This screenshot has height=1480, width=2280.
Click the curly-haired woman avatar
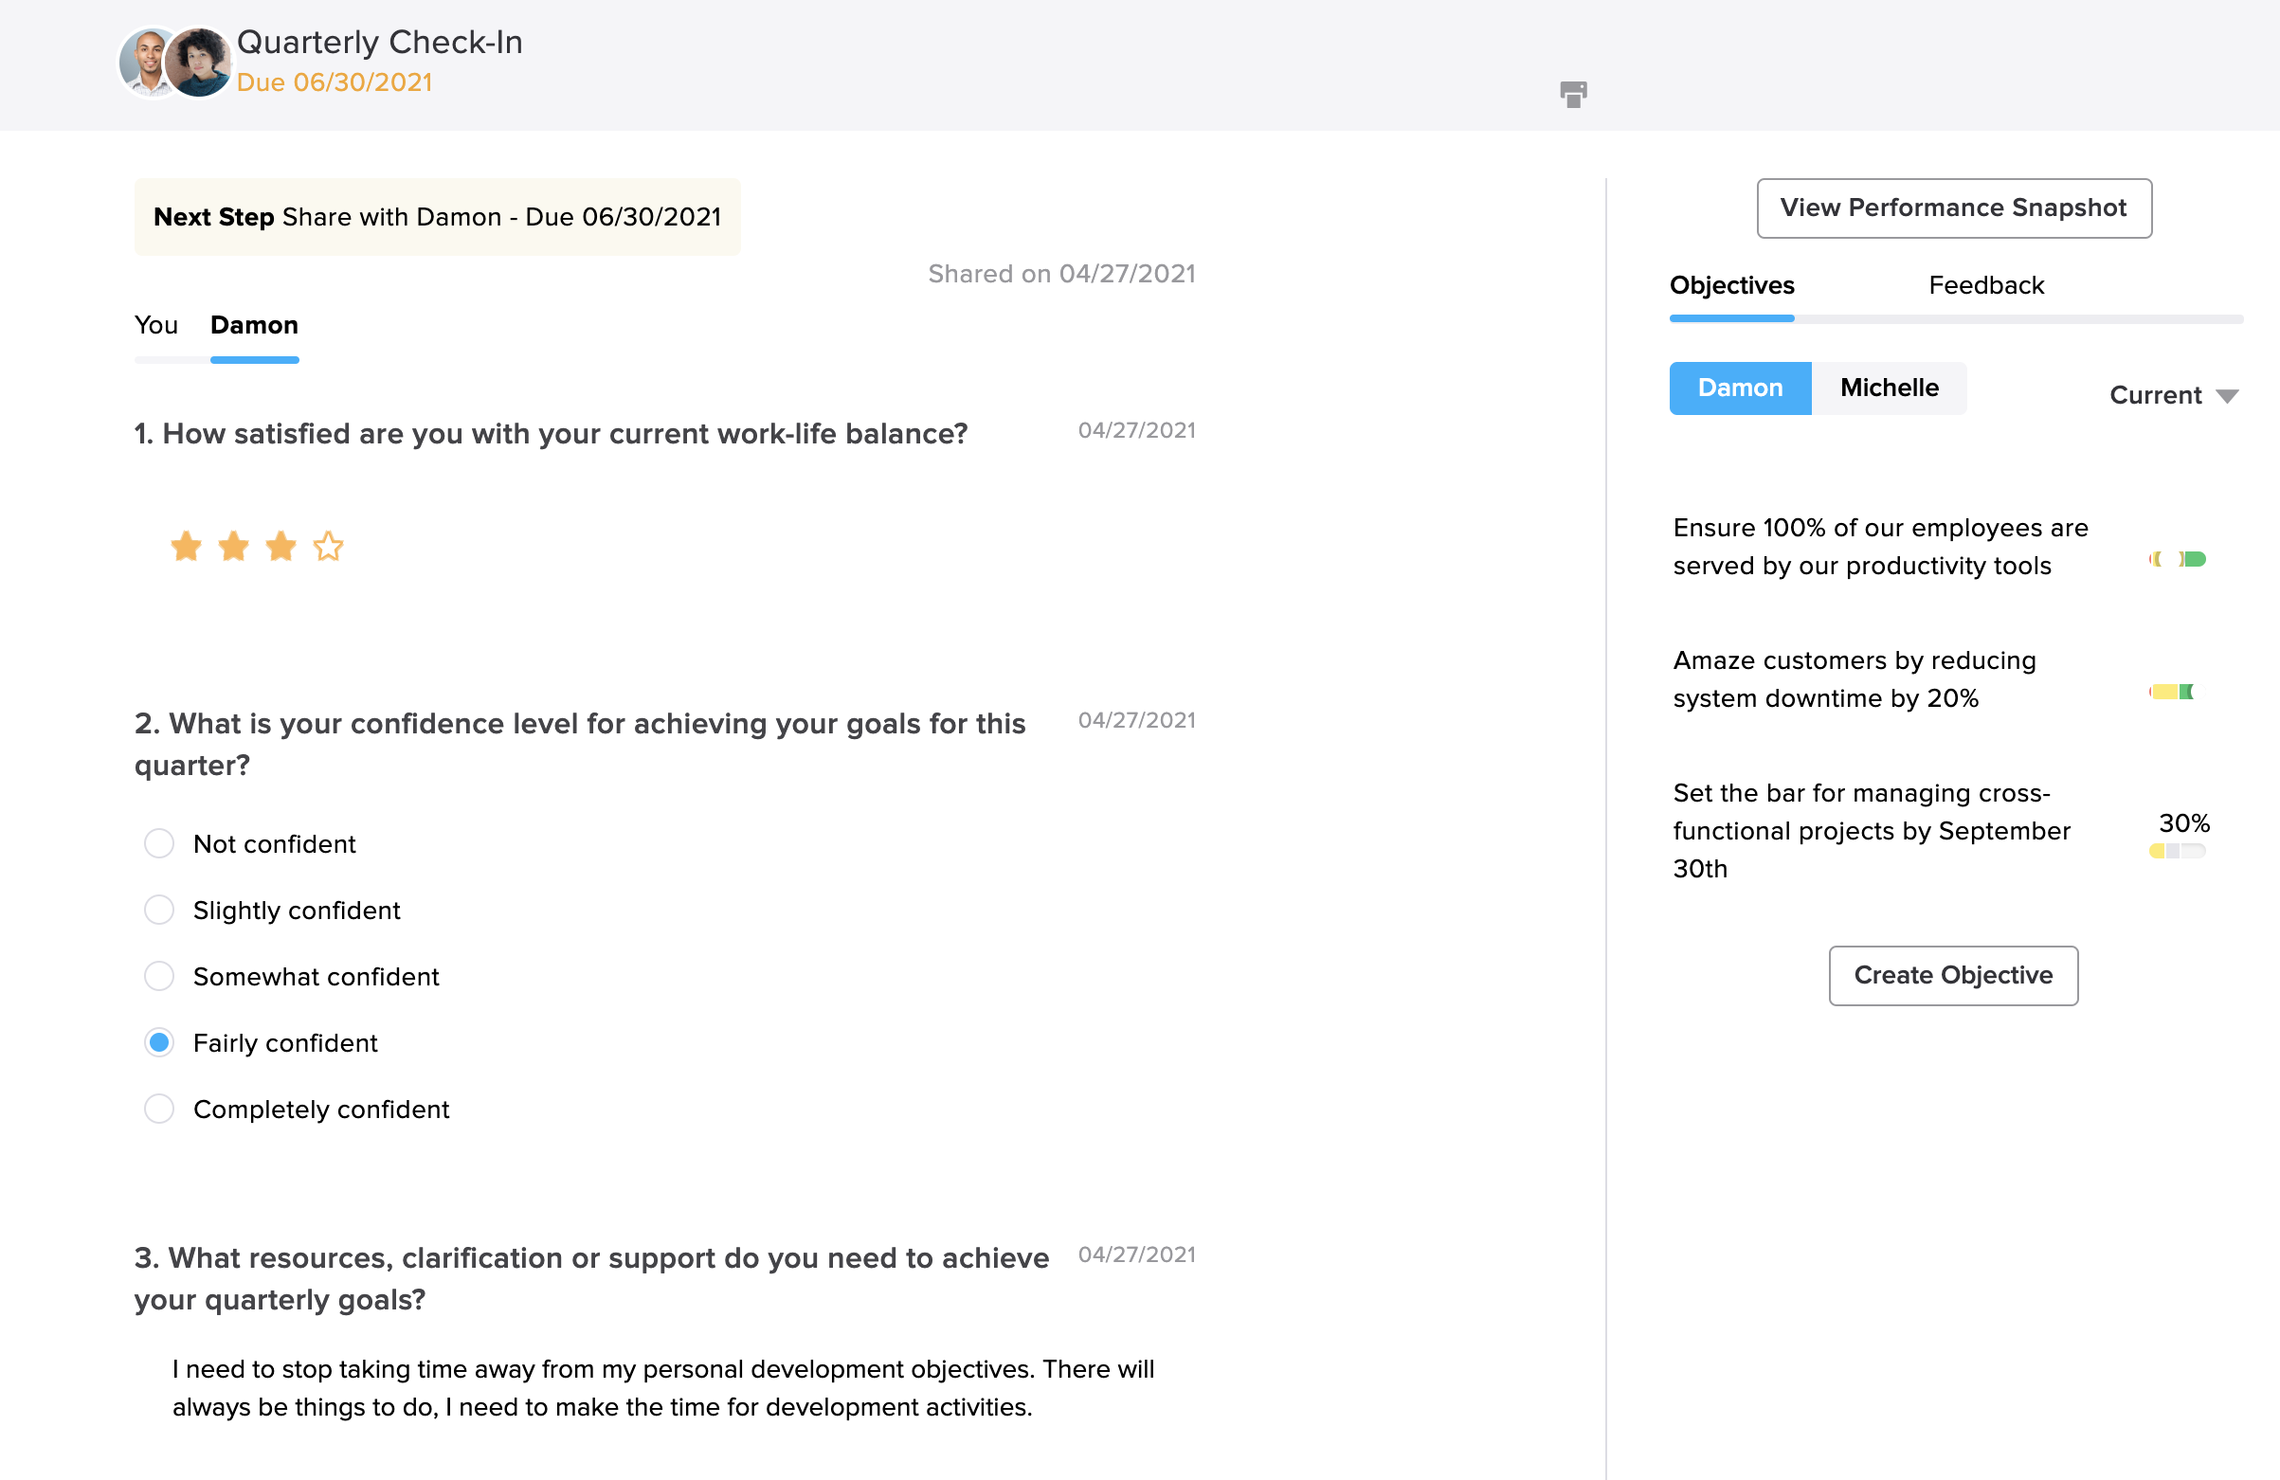[199, 63]
